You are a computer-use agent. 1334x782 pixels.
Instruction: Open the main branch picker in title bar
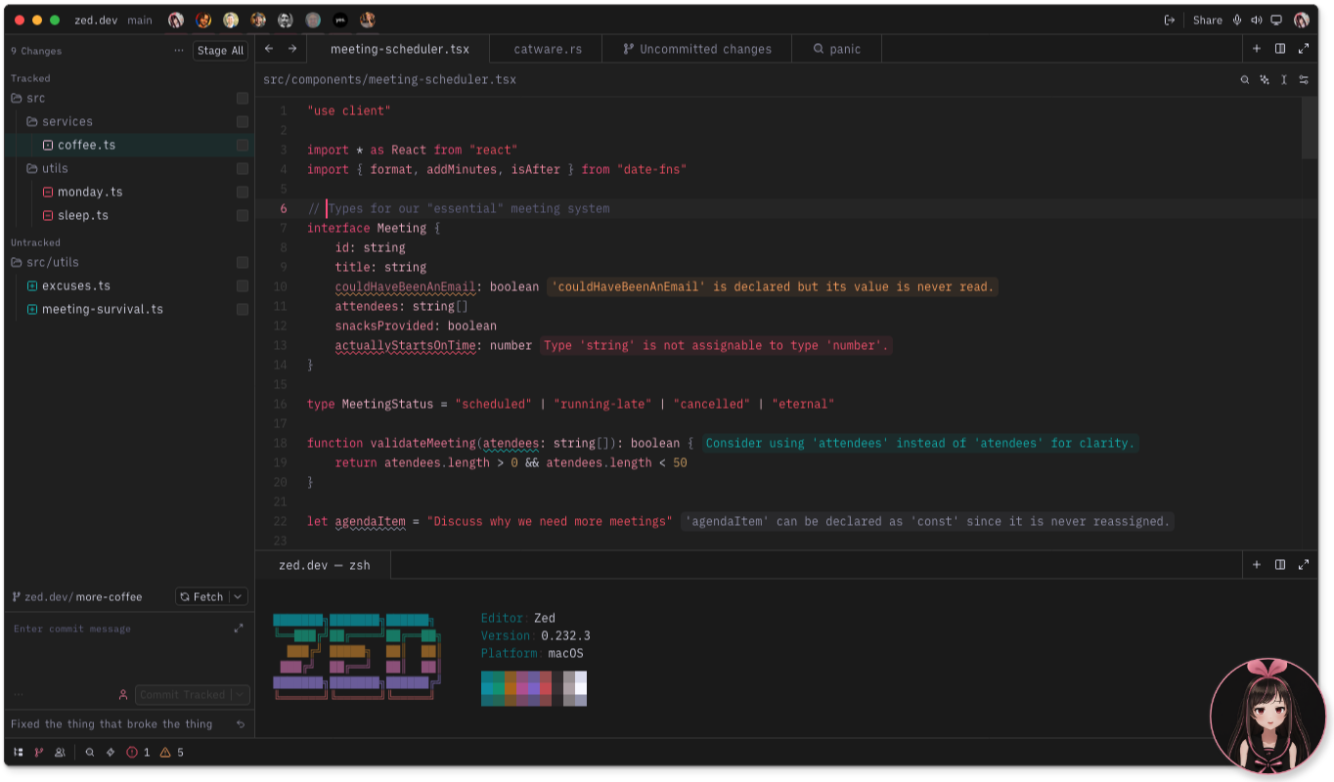point(140,21)
